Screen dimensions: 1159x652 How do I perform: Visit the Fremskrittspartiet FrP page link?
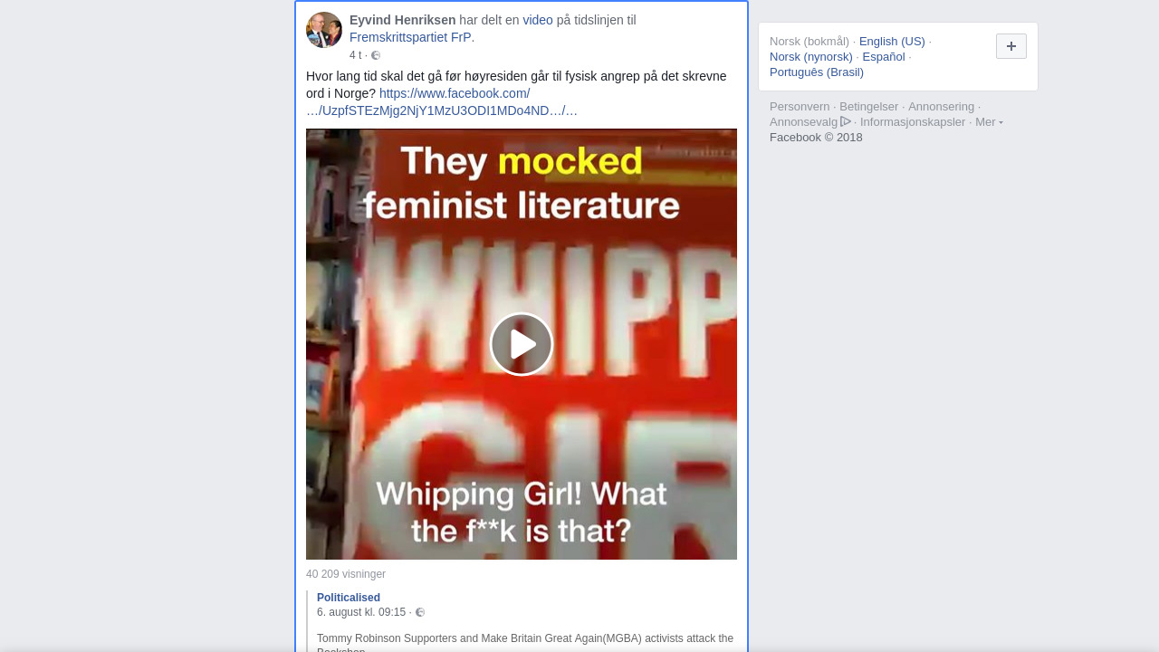pyautogui.click(x=410, y=37)
